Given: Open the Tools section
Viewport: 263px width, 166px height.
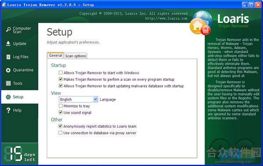Looking at the screenshot, I should coord(20,83).
